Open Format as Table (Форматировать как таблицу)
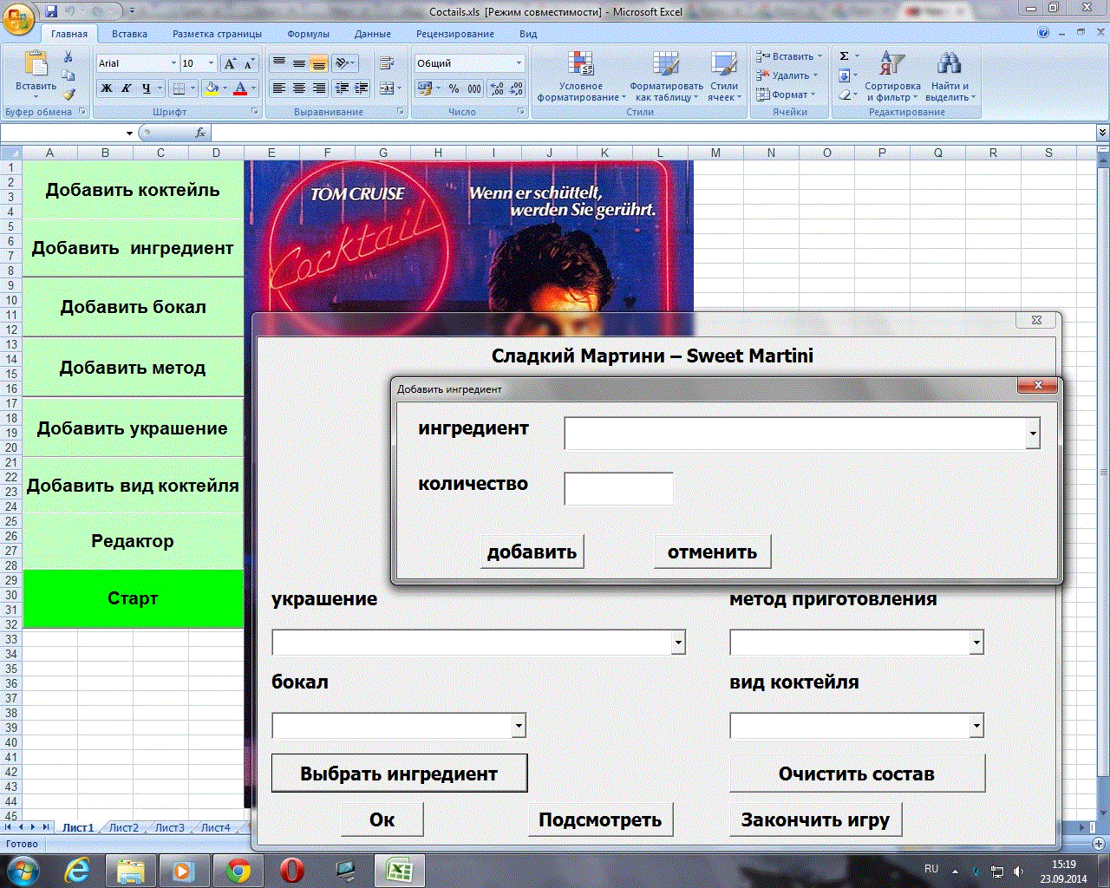This screenshot has height=888, width=1110. (x=666, y=76)
